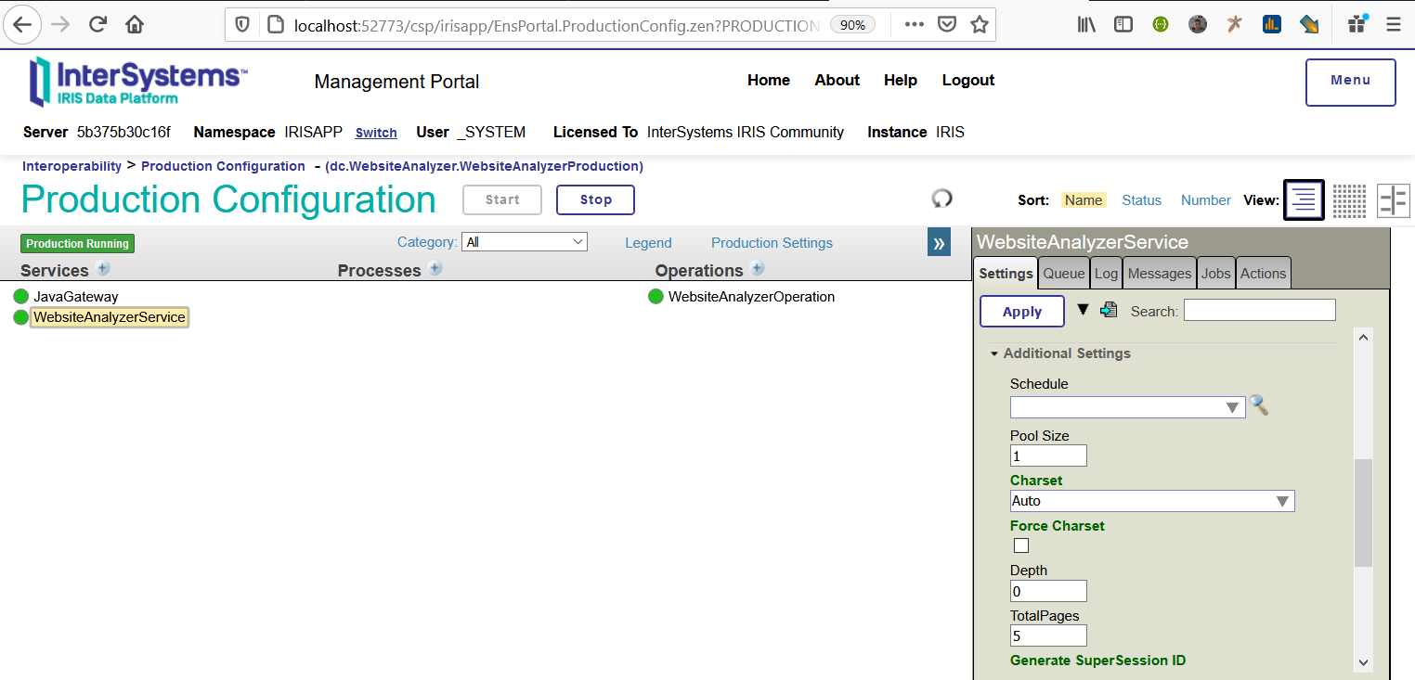Reload the page with the refresh icon
Image resolution: width=1415 pixels, height=680 pixels.
[98, 25]
